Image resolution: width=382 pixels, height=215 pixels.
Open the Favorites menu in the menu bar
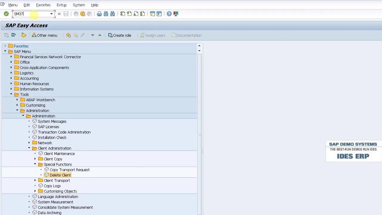click(x=43, y=5)
